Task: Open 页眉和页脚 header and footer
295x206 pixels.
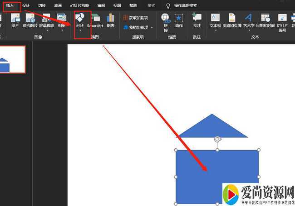Action: (232, 21)
